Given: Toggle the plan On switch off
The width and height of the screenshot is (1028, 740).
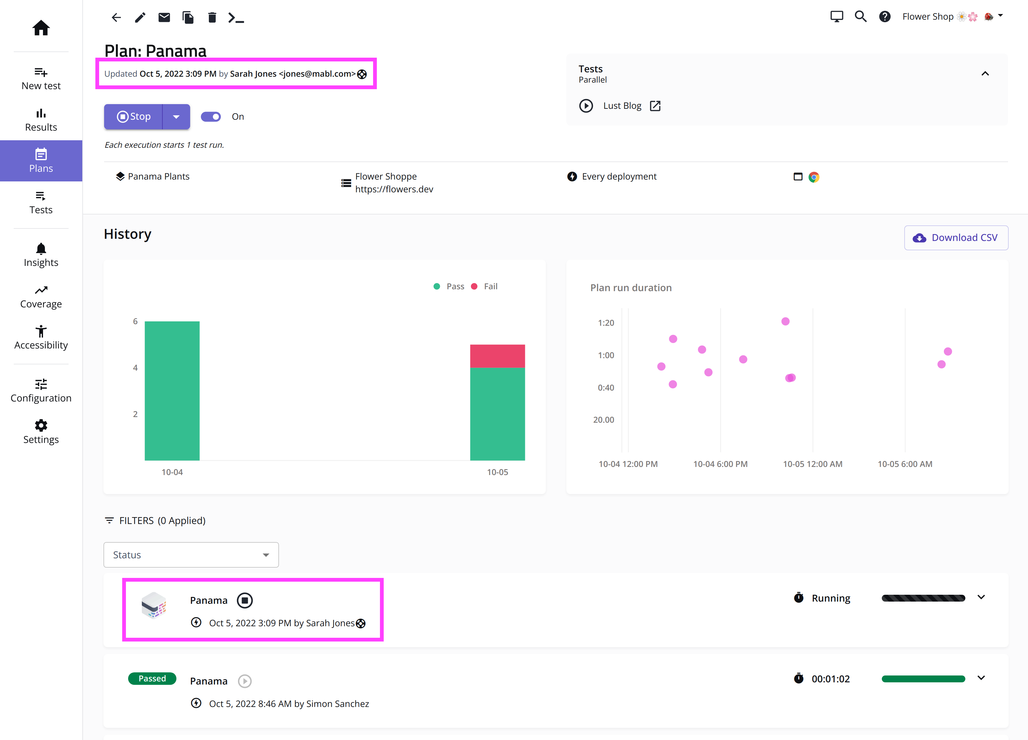Looking at the screenshot, I should pyautogui.click(x=211, y=117).
